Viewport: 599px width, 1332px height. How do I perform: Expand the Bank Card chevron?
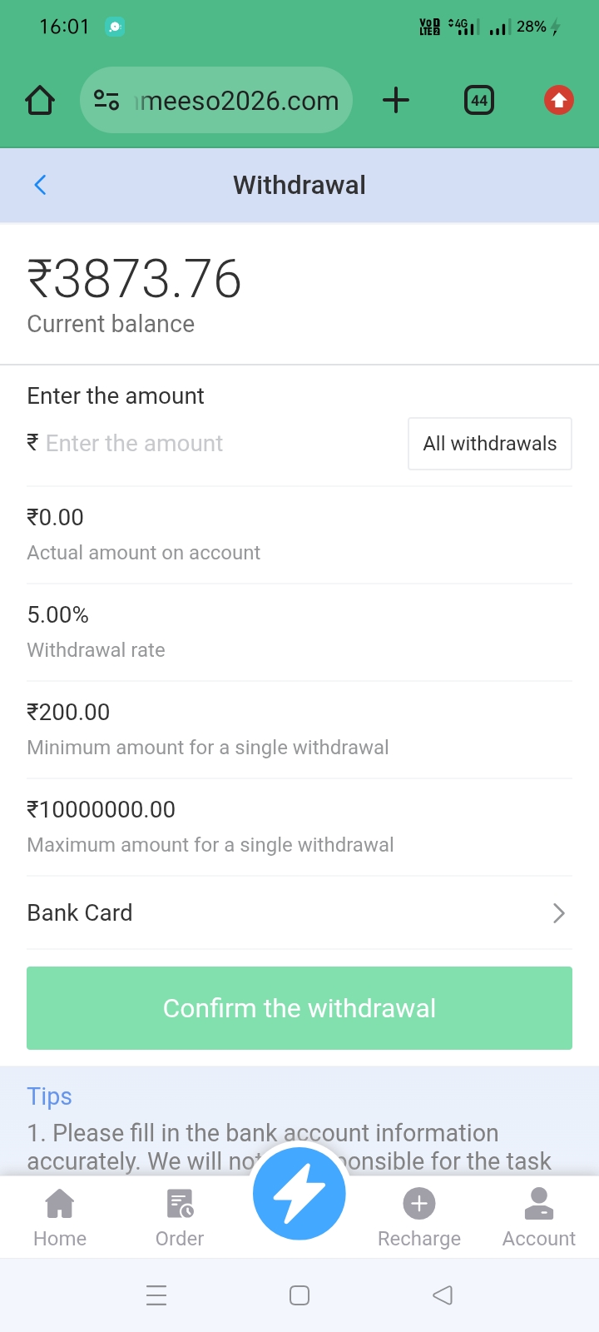[x=558, y=913]
